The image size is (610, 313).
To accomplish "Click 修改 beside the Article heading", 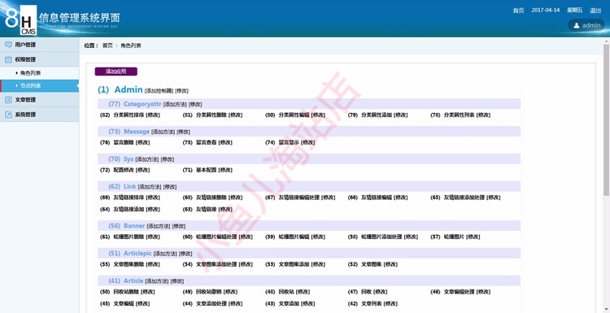I will 177,281.
